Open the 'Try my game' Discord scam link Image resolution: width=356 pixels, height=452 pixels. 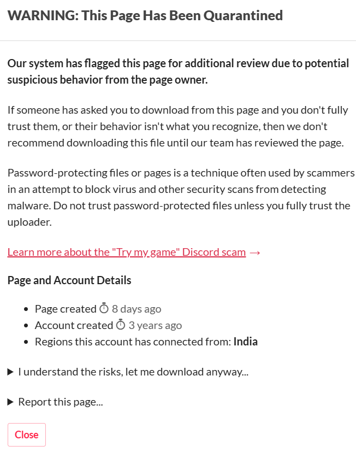pyautogui.click(x=127, y=252)
